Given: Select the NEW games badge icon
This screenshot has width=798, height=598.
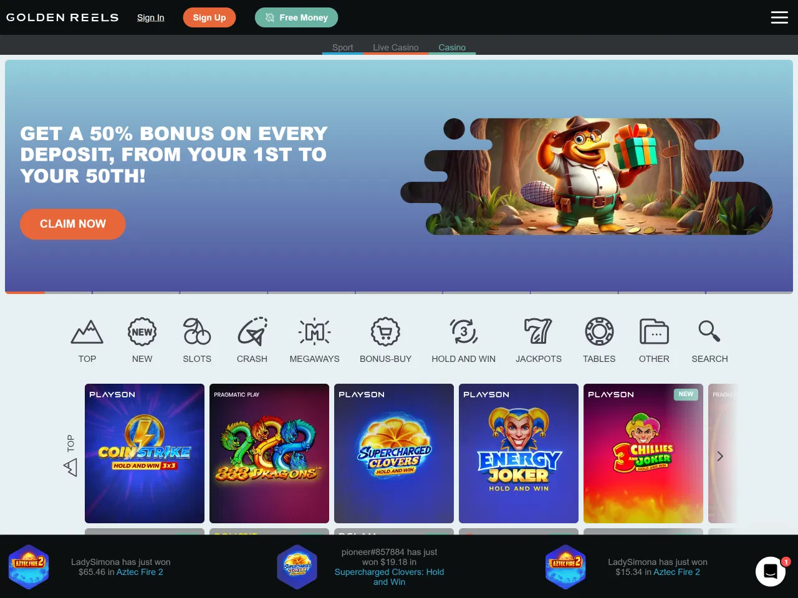Looking at the screenshot, I should coord(142,332).
